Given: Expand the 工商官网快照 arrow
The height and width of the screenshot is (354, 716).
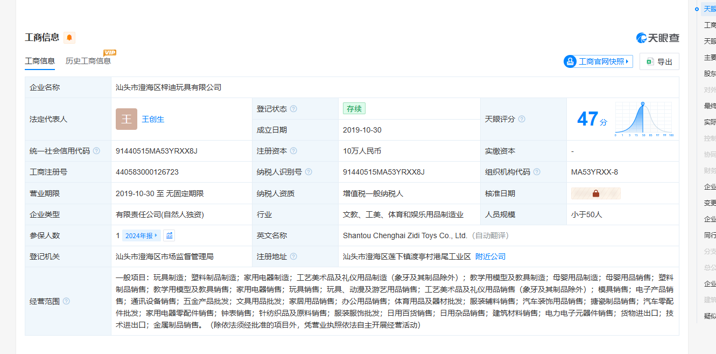Looking at the screenshot, I should (x=627, y=61).
